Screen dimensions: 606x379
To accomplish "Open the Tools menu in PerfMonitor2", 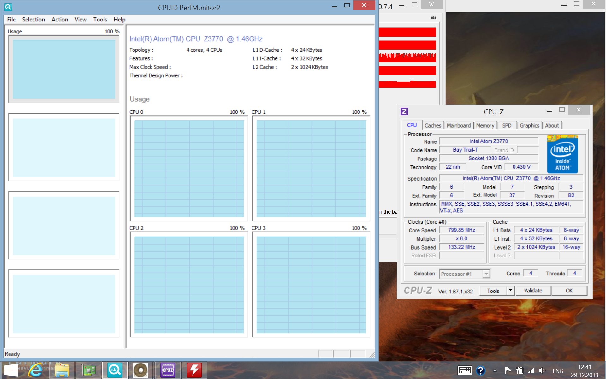I will [x=100, y=20].
